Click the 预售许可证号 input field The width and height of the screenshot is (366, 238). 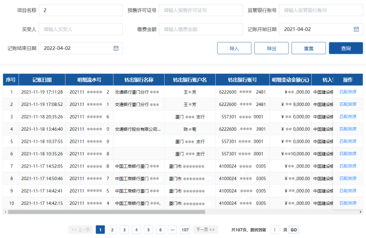point(200,10)
